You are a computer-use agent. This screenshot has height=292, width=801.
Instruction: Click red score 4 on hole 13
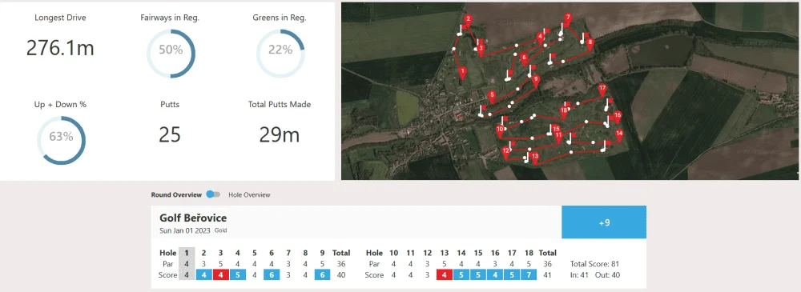(x=445, y=275)
